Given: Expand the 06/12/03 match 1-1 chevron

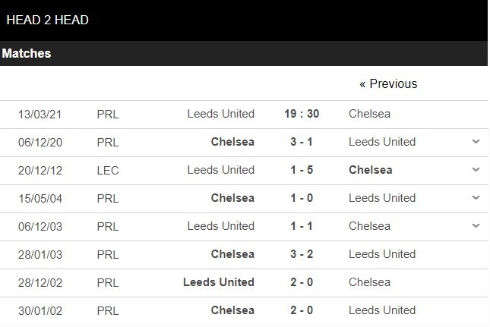Looking at the screenshot, I should tap(476, 226).
